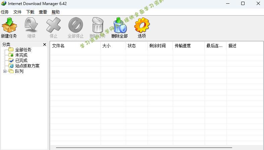Minimize the Internet Download Manager window
This screenshot has width=264, height=150.
[x=228, y=3]
